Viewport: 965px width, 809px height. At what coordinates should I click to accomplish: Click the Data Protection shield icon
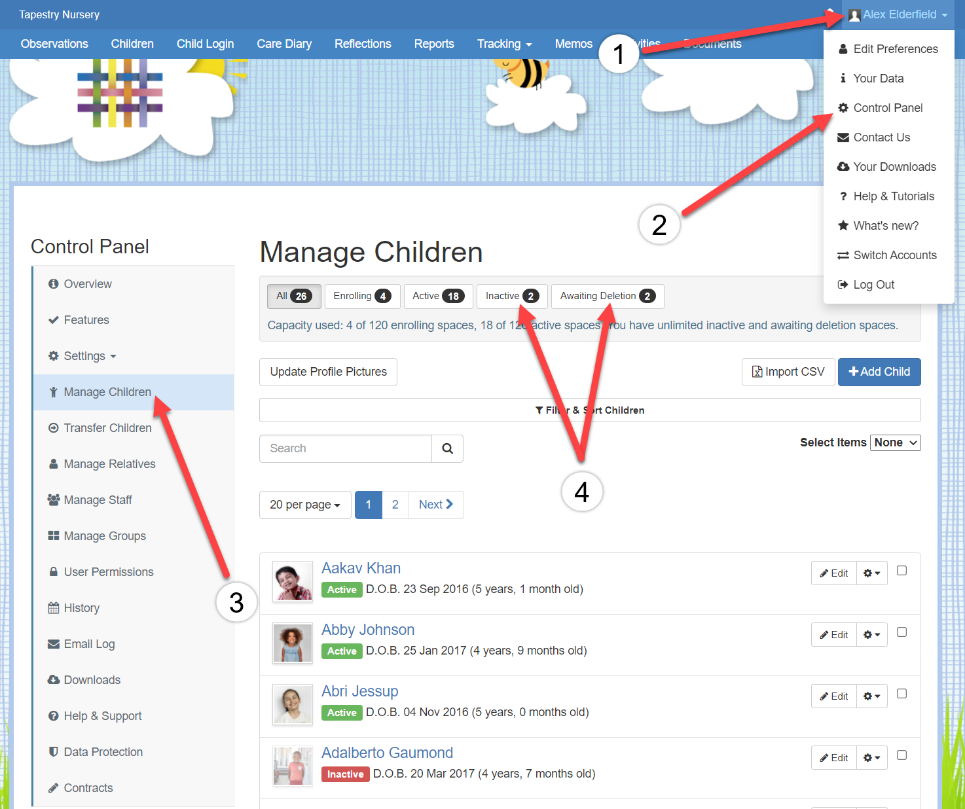coord(54,752)
